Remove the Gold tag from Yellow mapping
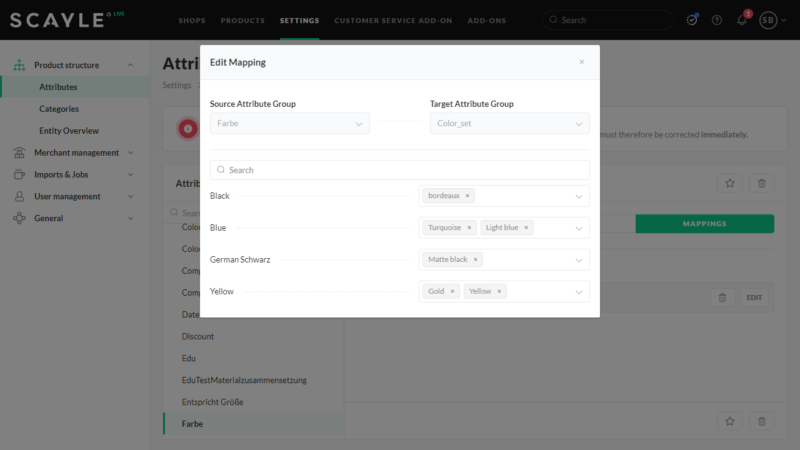800x450 pixels. tap(452, 291)
